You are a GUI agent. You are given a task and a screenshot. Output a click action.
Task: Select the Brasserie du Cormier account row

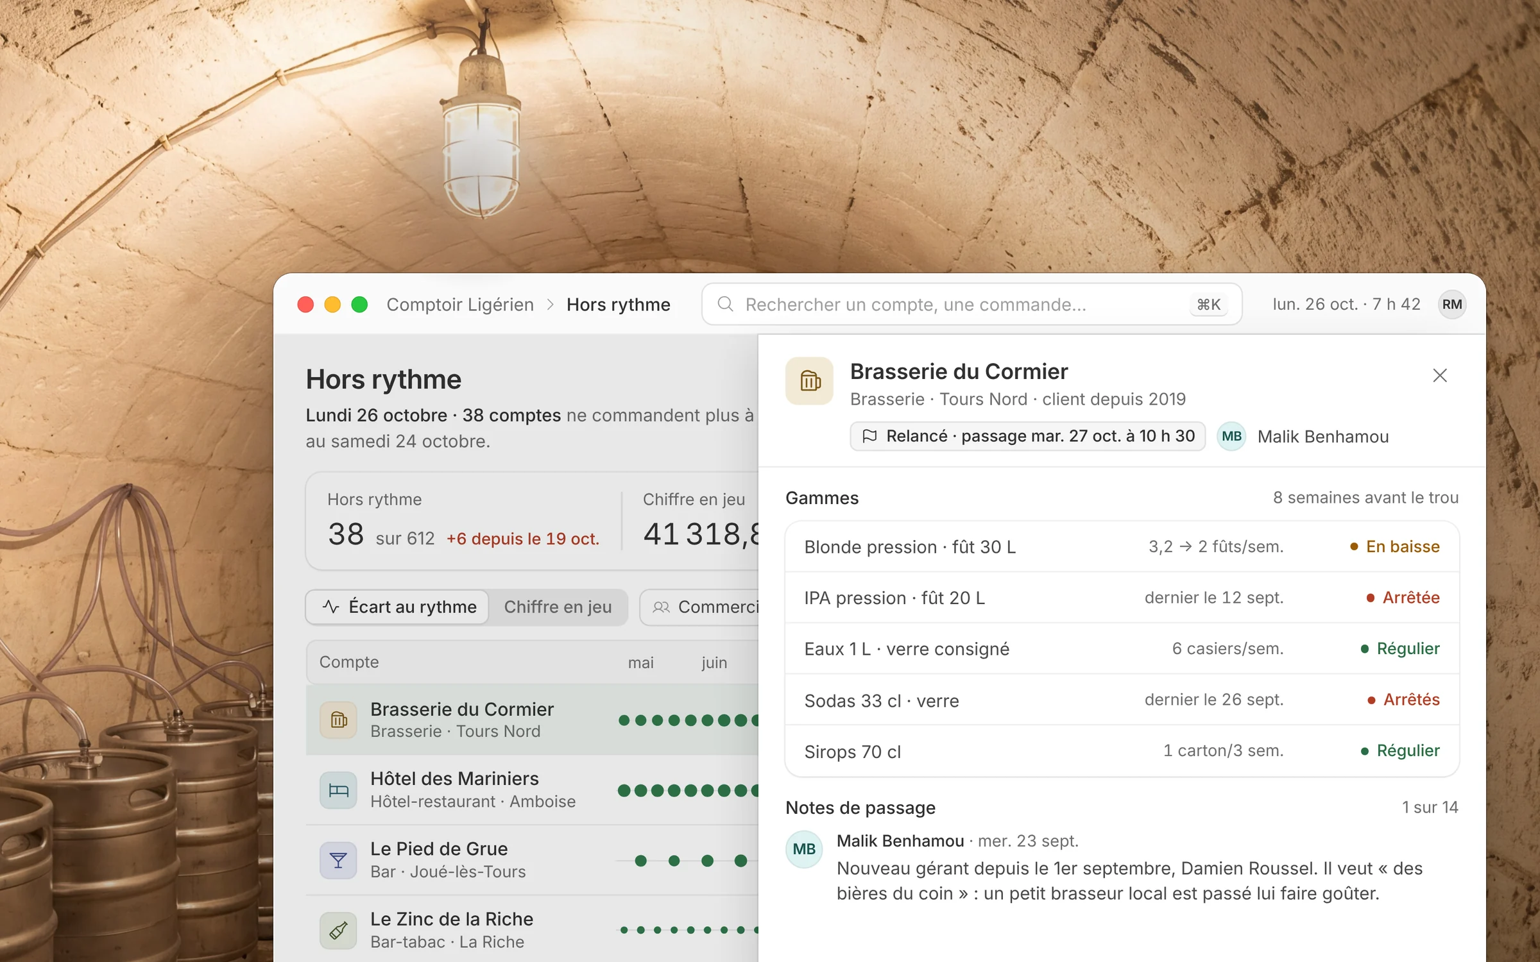[x=533, y=720]
